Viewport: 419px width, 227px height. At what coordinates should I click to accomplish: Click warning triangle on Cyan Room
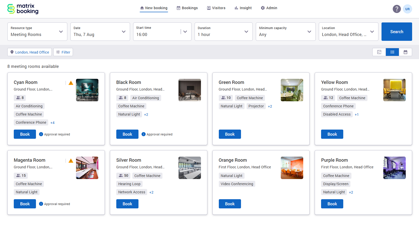[71, 83]
